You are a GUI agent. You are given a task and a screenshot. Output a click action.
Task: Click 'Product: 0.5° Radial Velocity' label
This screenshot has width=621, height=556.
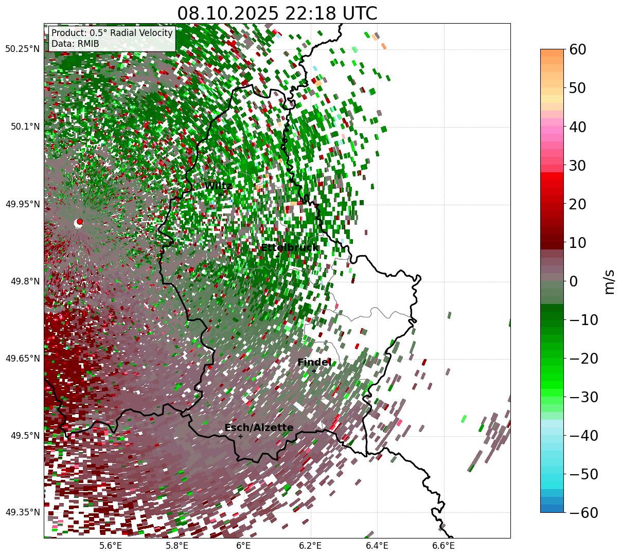coord(112,33)
